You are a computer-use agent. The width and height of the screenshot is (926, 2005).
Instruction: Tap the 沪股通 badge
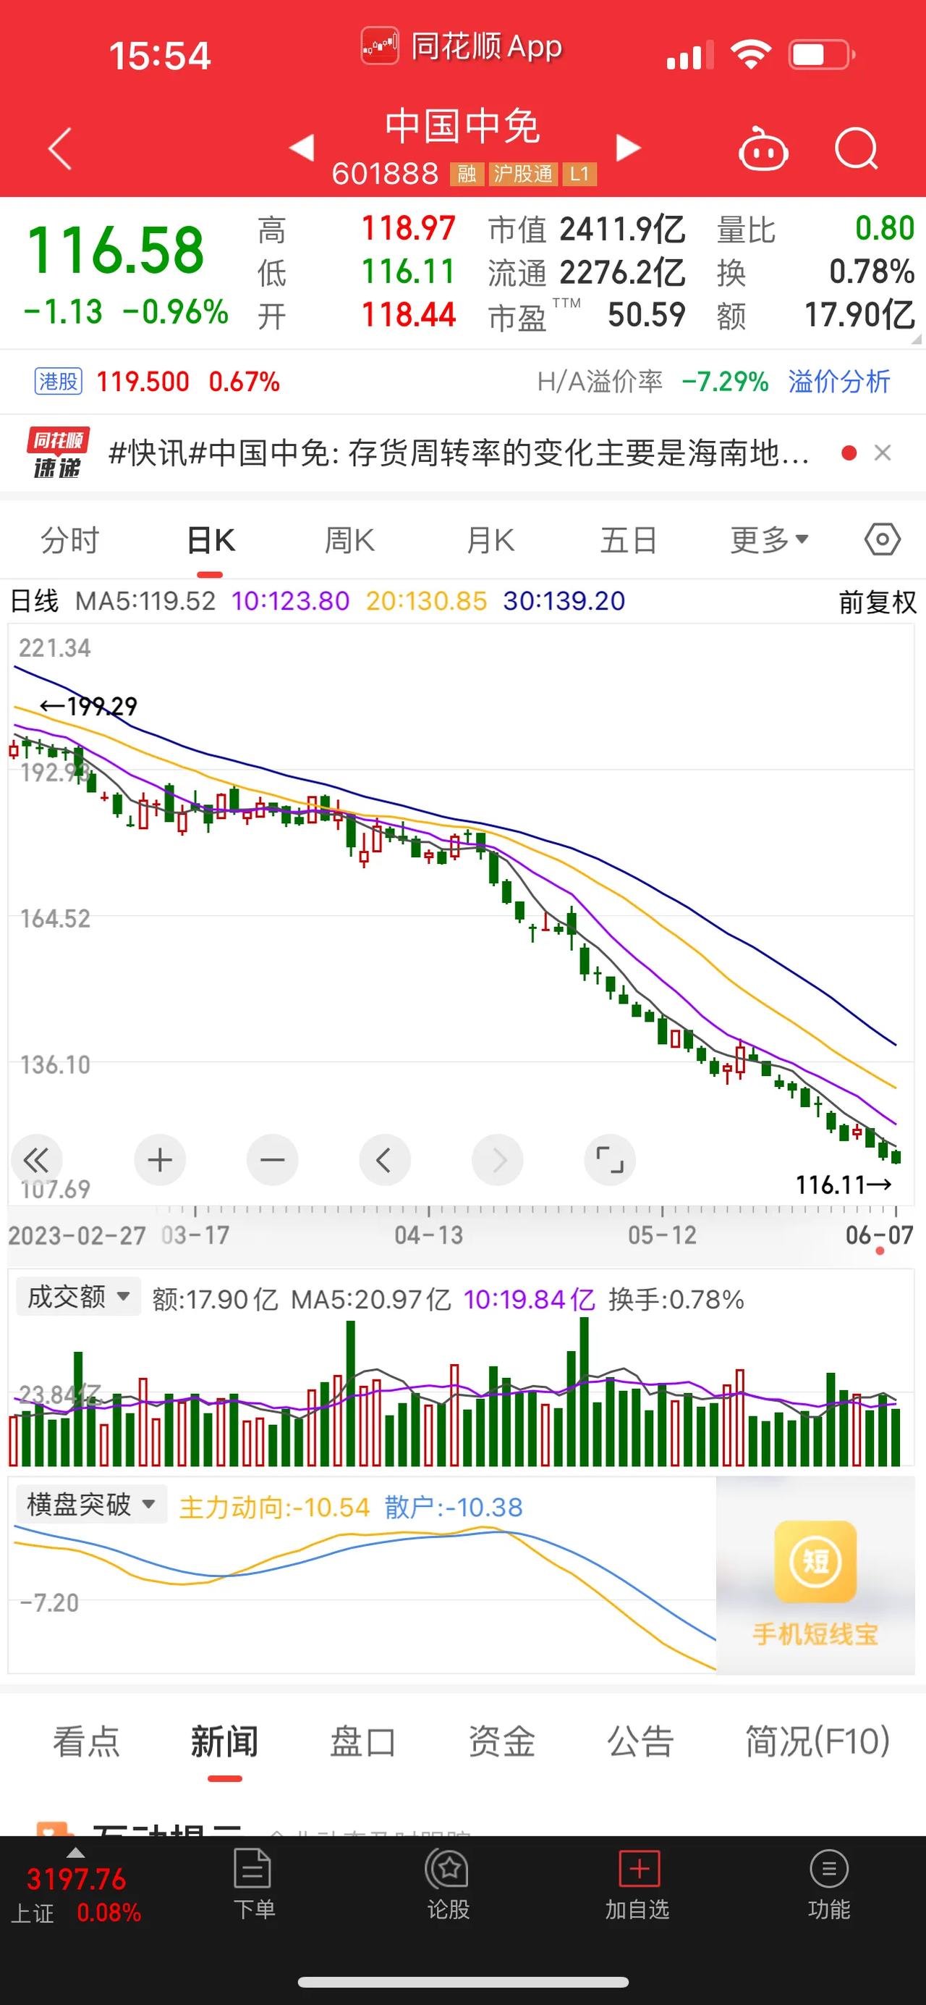523,174
